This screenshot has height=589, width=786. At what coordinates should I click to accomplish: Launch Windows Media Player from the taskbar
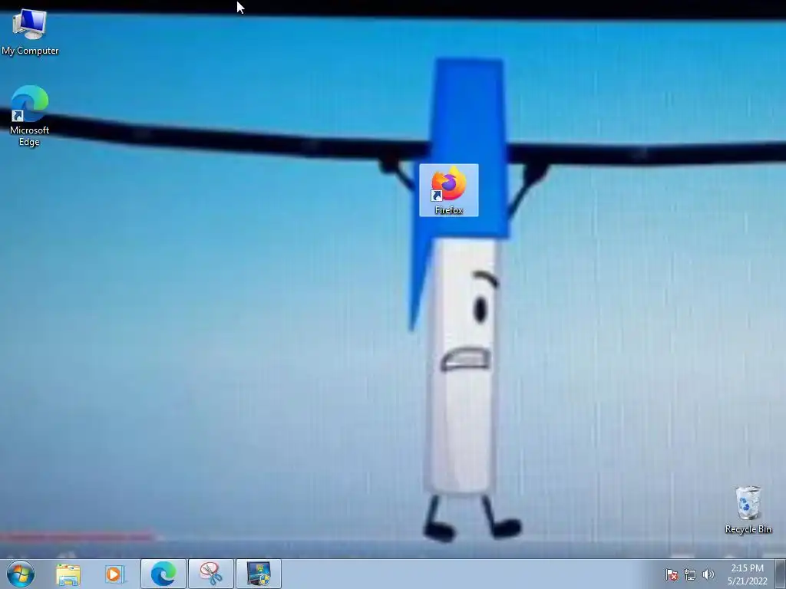tap(115, 574)
